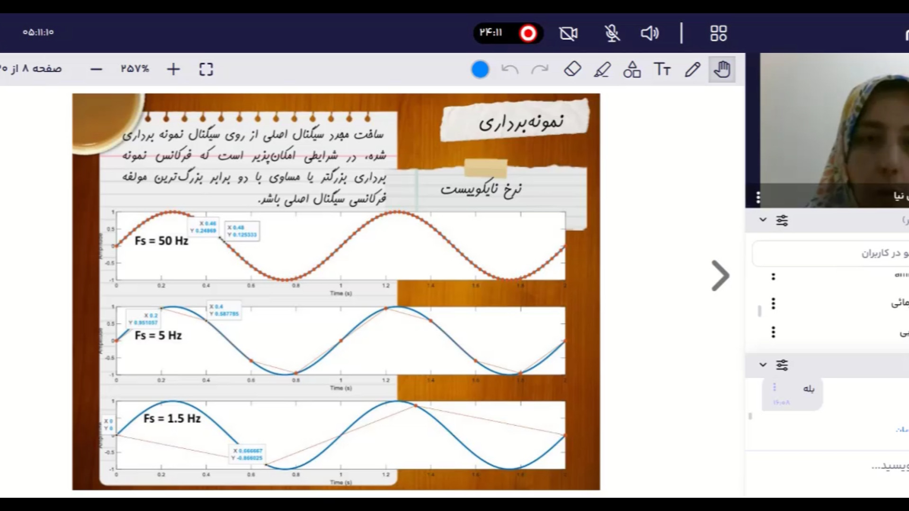
Task: Click the user search field
Action: coord(833,254)
